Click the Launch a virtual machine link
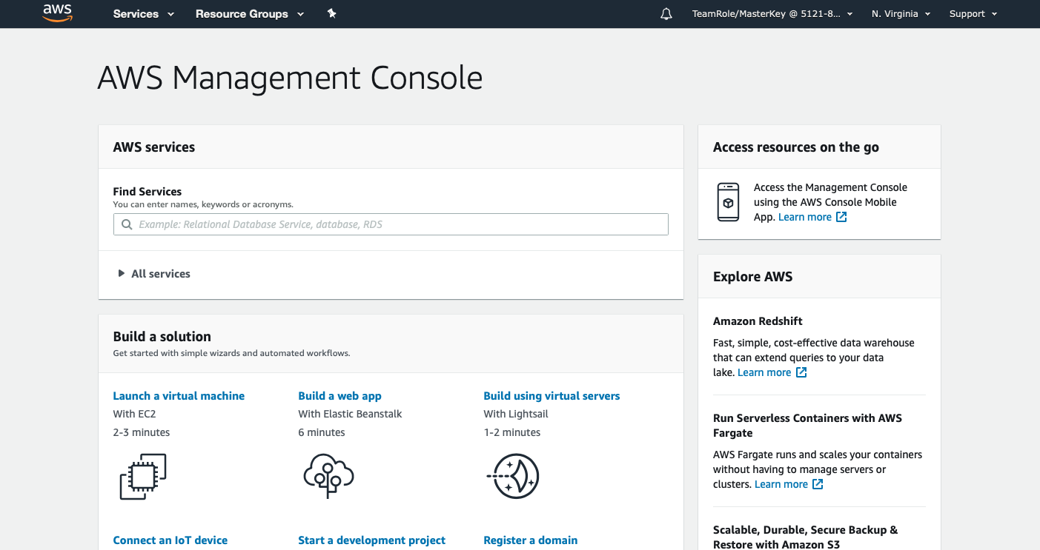The height and width of the screenshot is (550, 1040). (179, 396)
